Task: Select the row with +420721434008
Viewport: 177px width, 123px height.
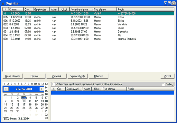Action: (88, 13)
